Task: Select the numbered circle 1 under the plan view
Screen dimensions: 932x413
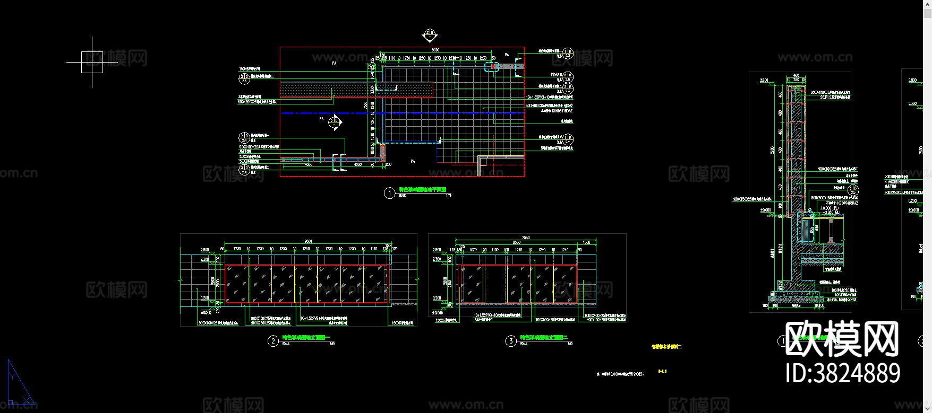Action: click(389, 193)
